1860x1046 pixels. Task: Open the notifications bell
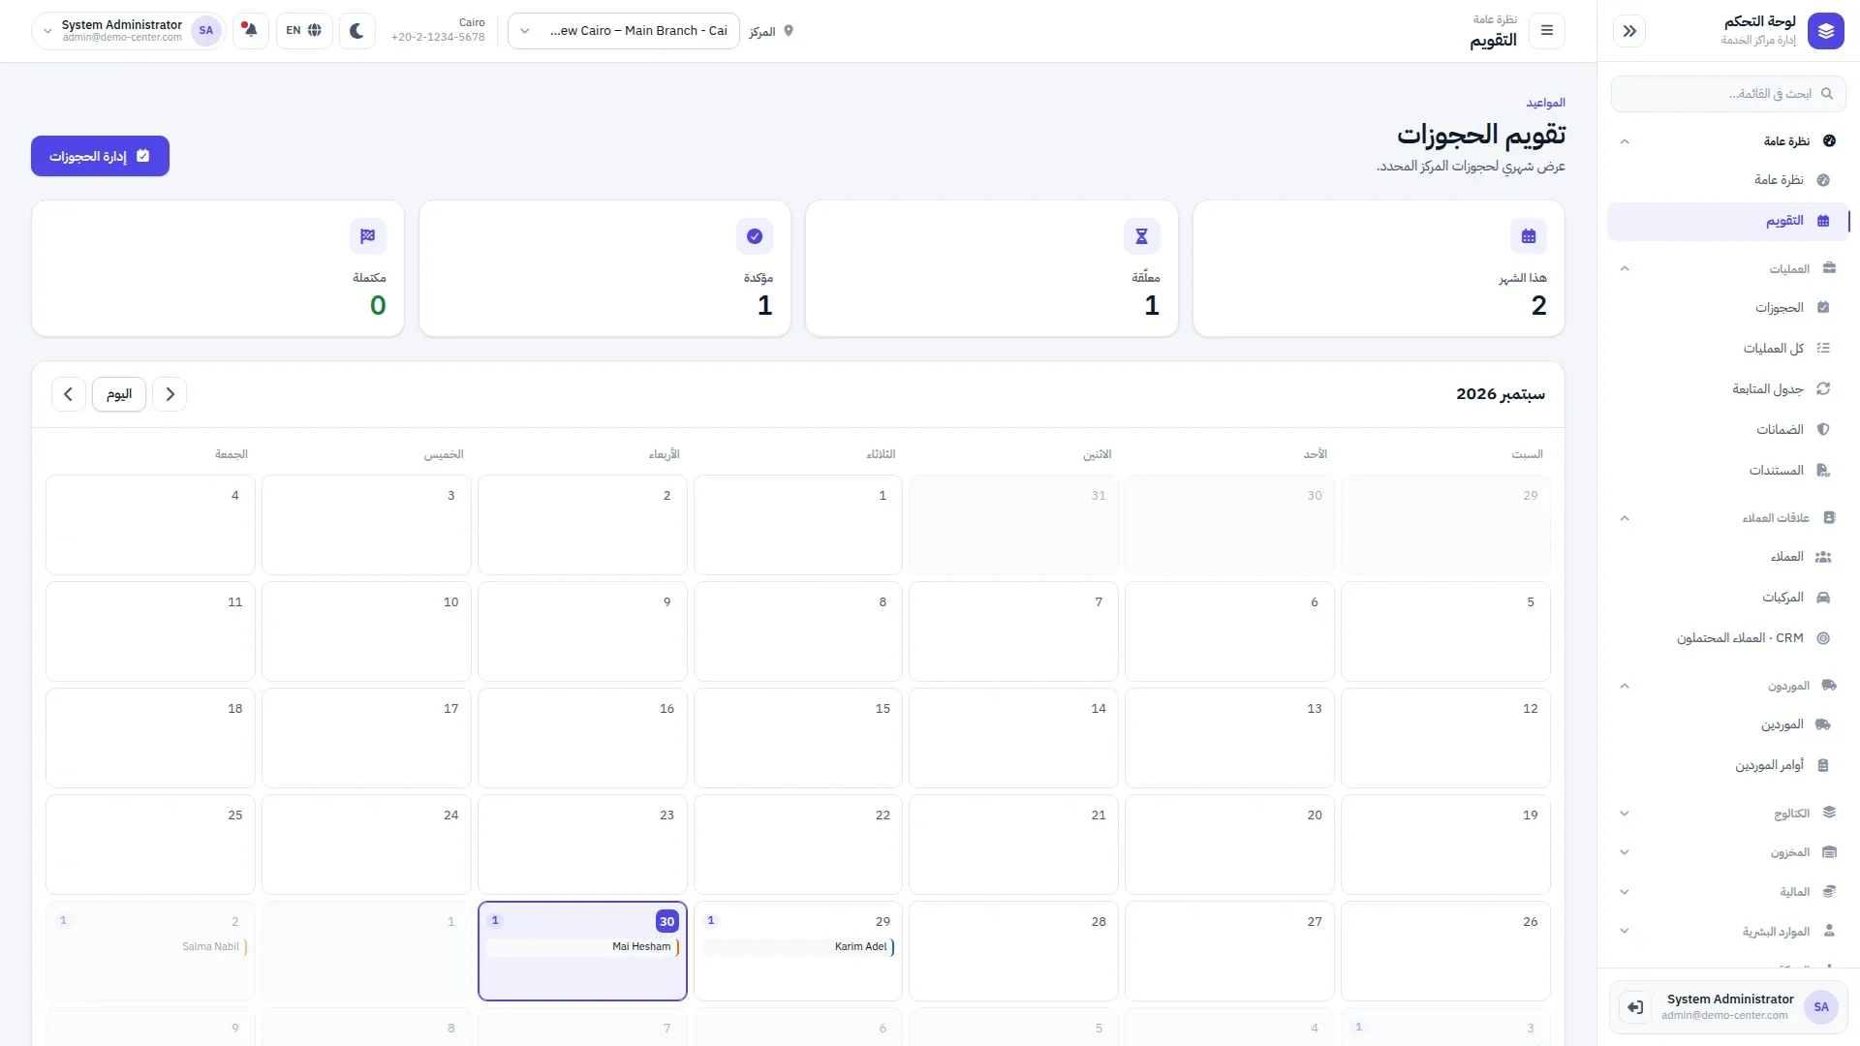click(251, 31)
